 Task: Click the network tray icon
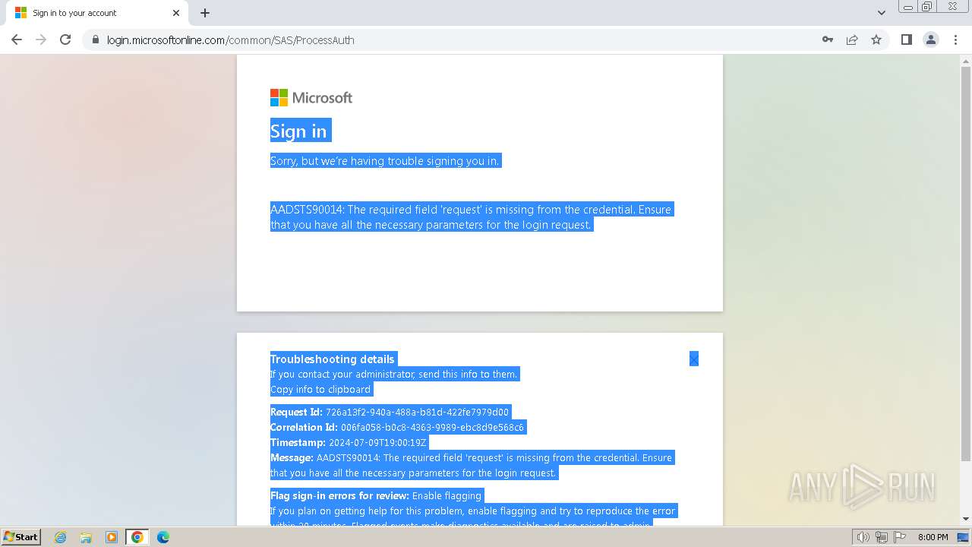click(882, 537)
